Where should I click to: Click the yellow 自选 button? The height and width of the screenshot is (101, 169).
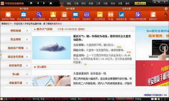(143, 3)
